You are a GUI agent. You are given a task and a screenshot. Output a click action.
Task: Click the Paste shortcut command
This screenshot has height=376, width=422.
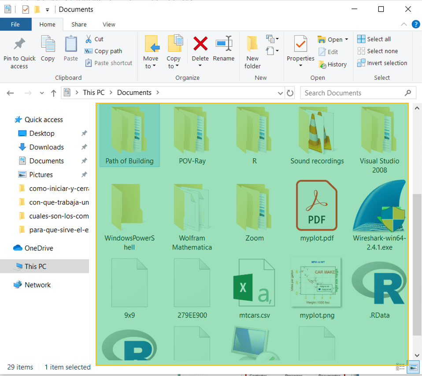(109, 63)
